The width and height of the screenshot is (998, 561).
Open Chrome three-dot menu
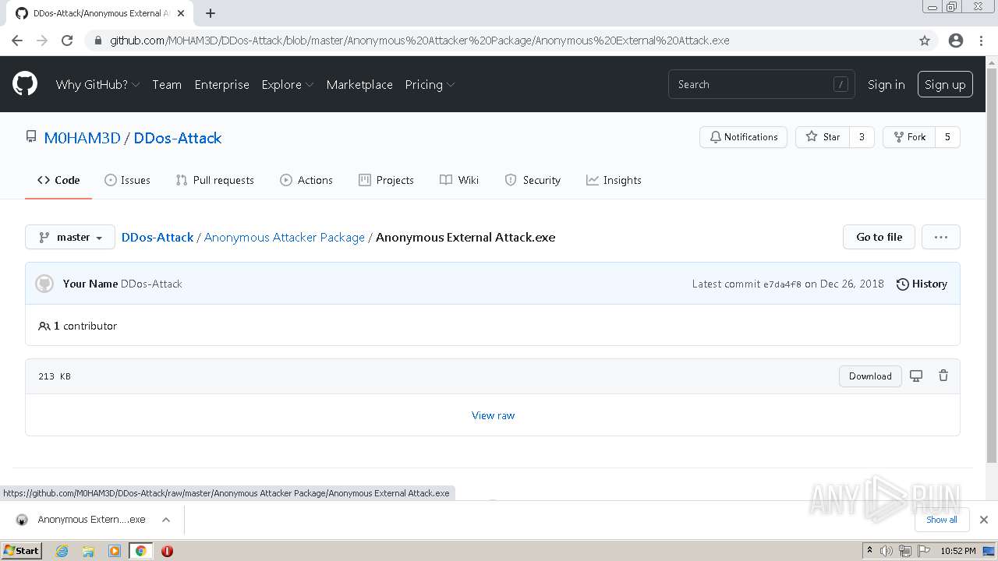pos(981,41)
